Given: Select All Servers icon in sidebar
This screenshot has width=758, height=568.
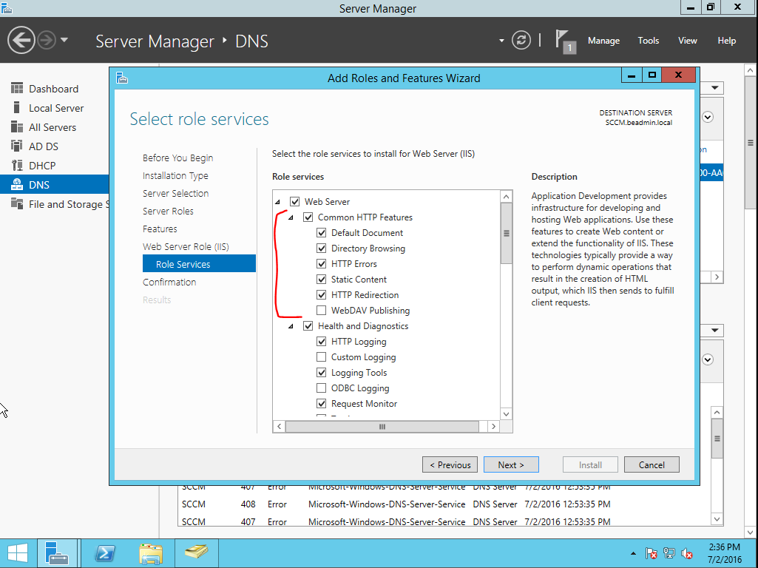Looking at the screenshot, I should 17,127.
